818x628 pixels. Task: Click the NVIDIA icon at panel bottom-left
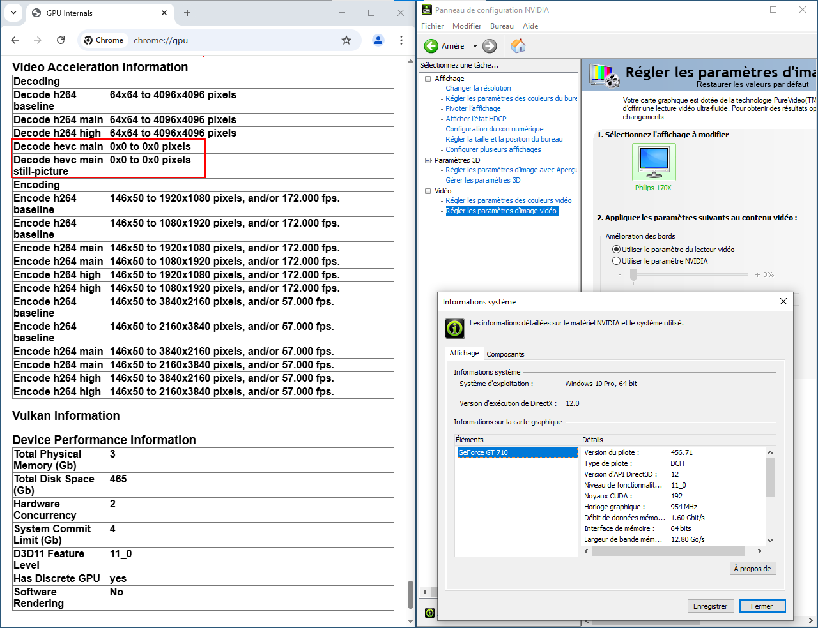click(430, 613)
